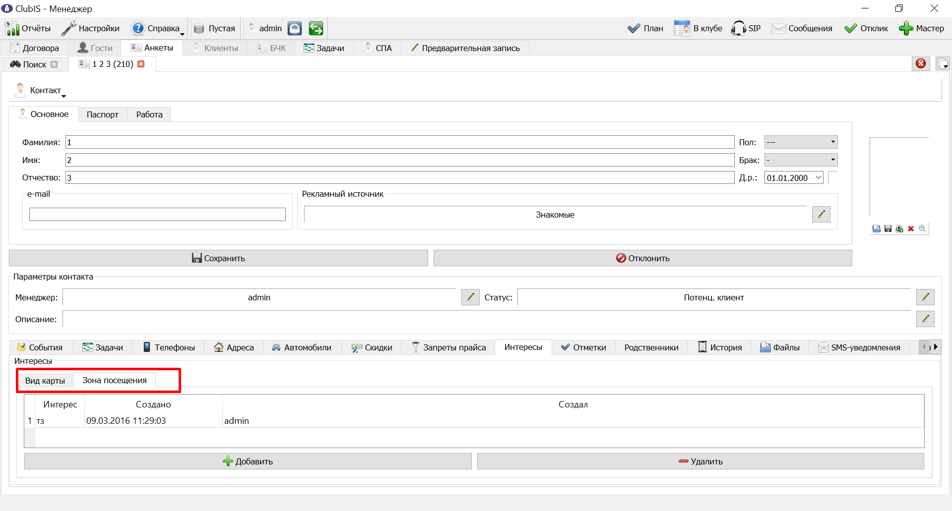
Task: Click the SIP headset button
Action: tap(746, 28)
